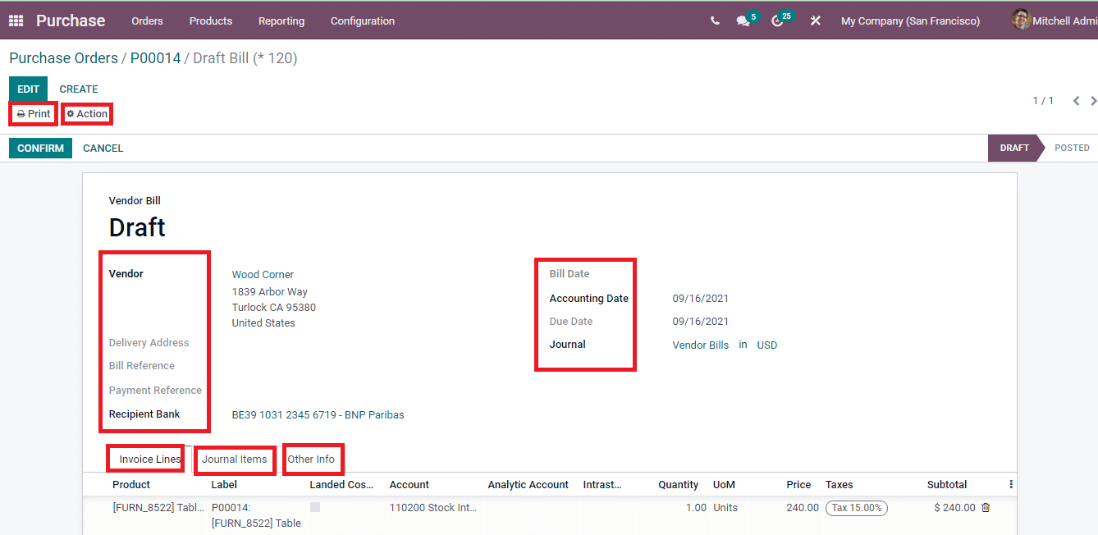The width and height of the screenshot is (1098, 535).
Task: Open USD currency link
Action: [767, 345]
